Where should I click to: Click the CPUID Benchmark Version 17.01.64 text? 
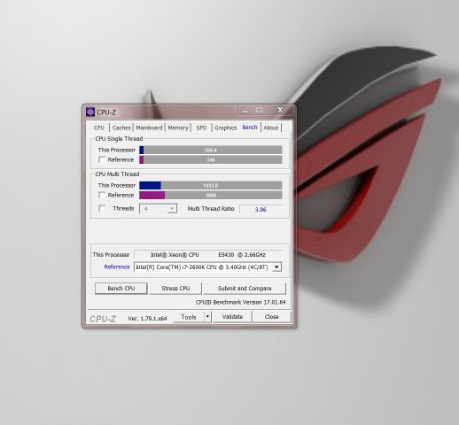pyautogui.click(x=240, y=302)
